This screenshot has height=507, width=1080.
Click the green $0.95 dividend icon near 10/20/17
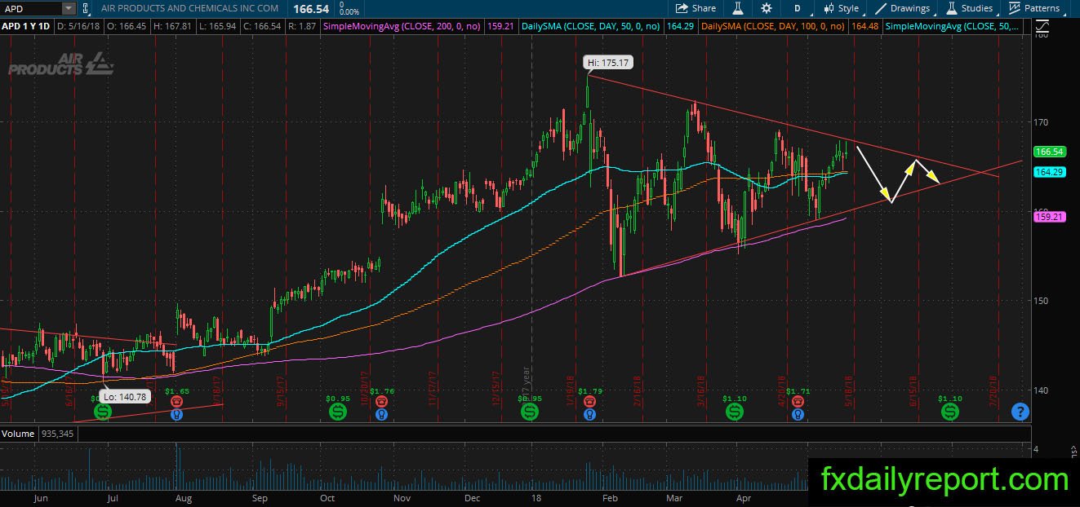[x=338, y=412]
